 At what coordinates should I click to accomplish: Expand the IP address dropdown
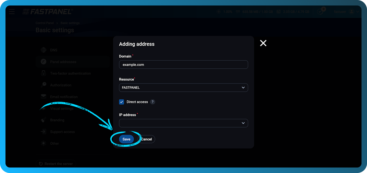(183, 123)
